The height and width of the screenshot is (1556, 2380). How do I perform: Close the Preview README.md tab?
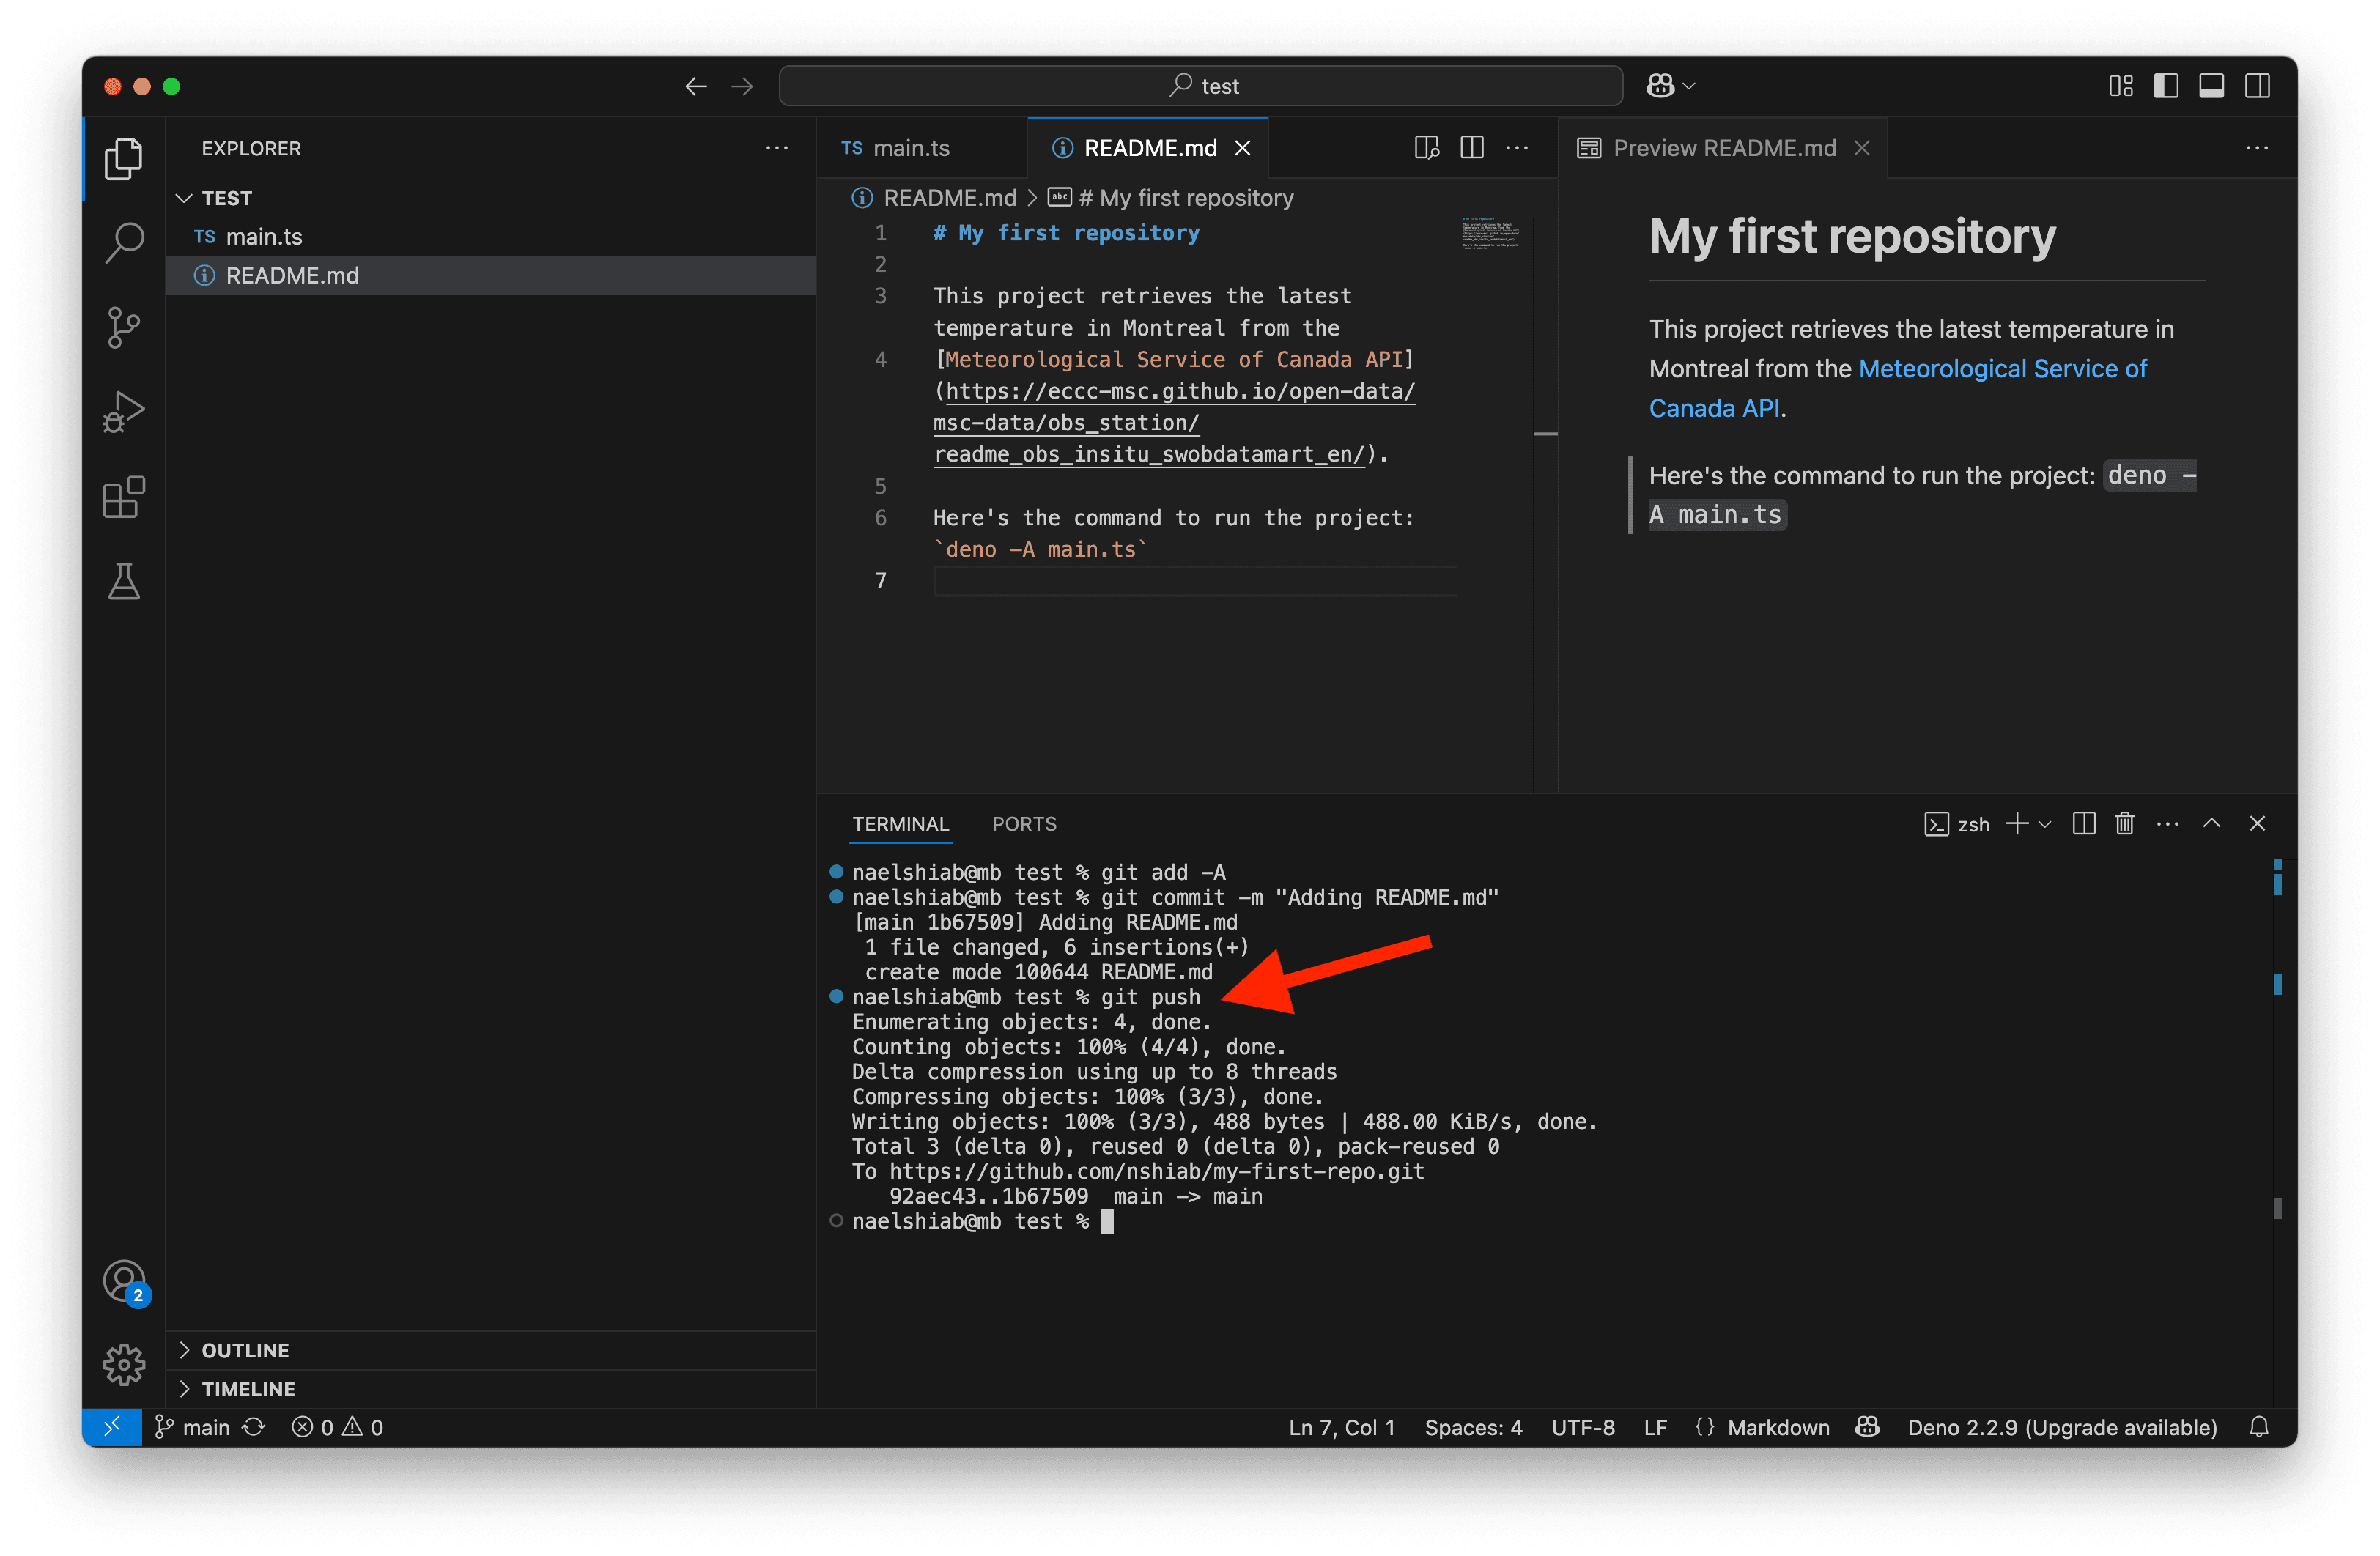(1862, 148)
